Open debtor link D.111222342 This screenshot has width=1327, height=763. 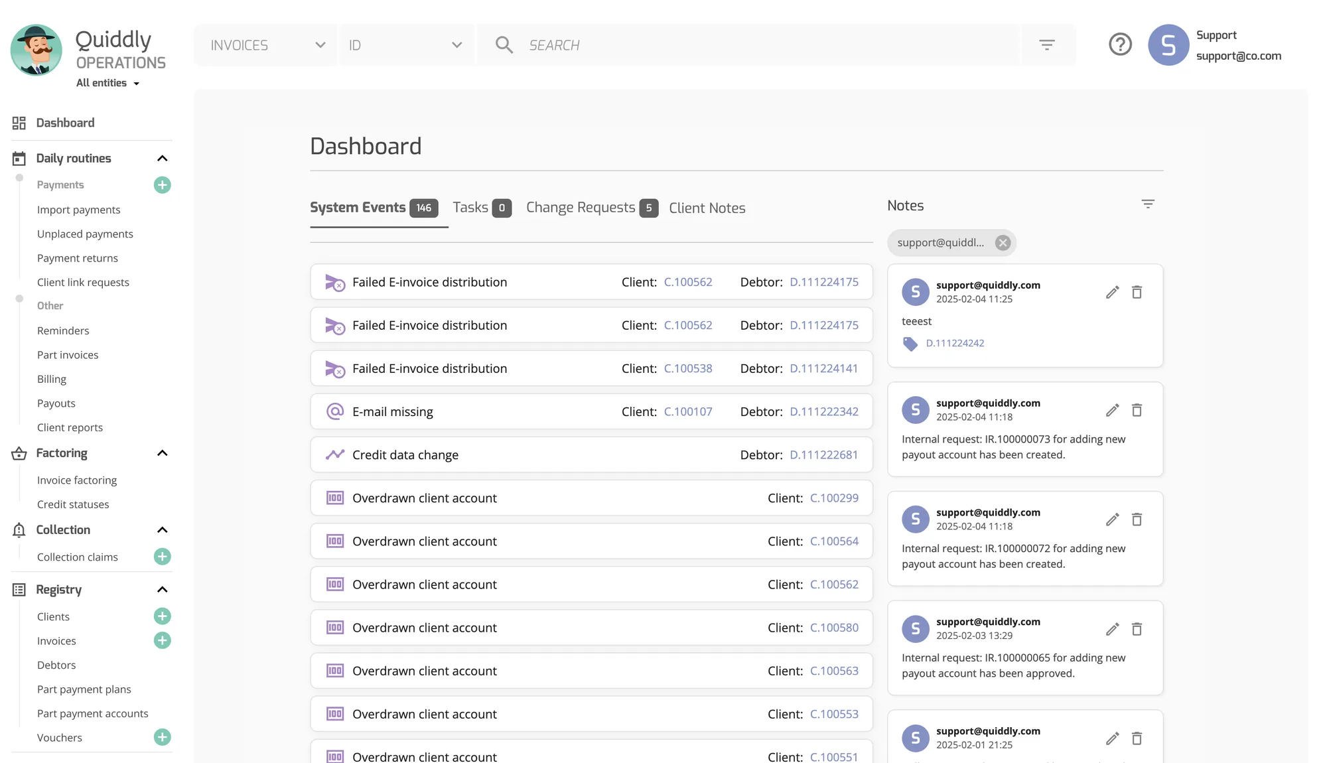click(x=824, y=411)
